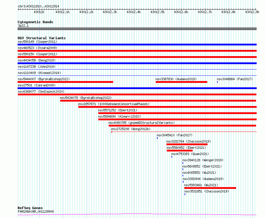The width and height of the screenshot is (265, 218).
Task: Click red bar under nsv3282764
Action: [187, 144]
